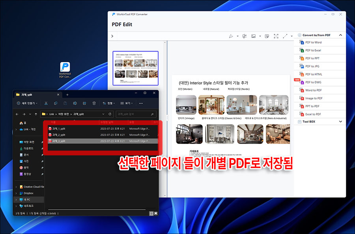Open the pen tool options dropdown arrow
Viewport: 355px width, 234px height.
tap(237, 36)
